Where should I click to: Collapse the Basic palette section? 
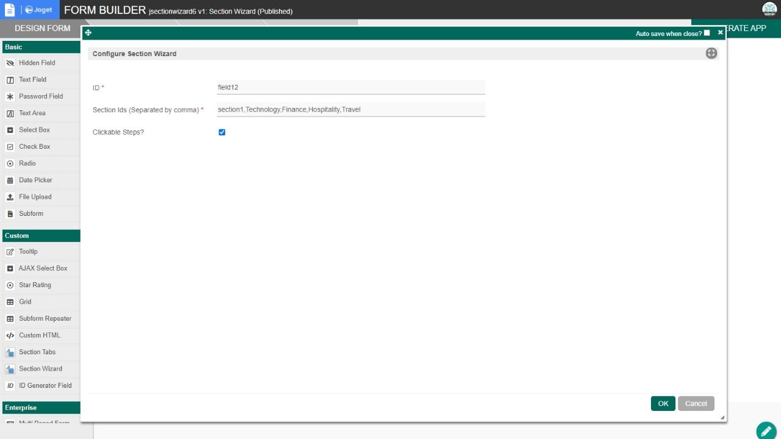[x=40, y=47]
